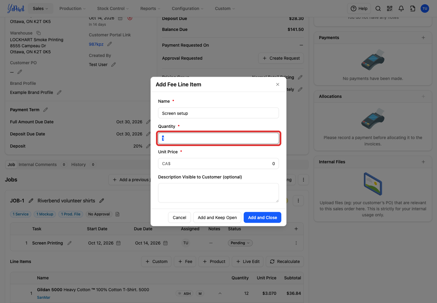Open the search icon in top bar

tap(378, 8)
